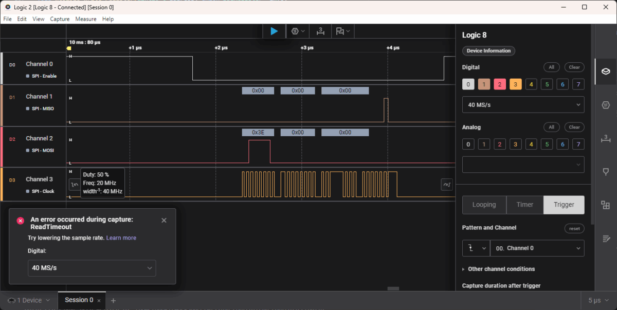Click the red error icon in the notification
This screenshot has height=310, width=617.
[21, 221]
